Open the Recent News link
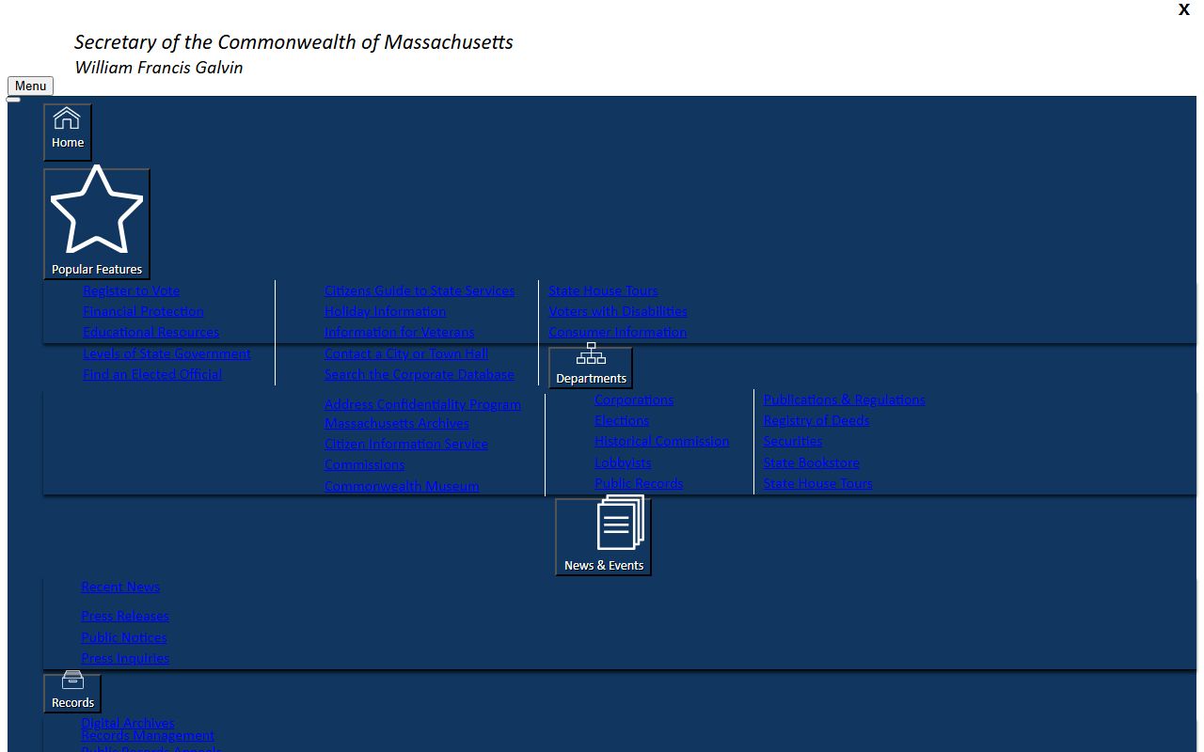The width and height of the screenshot is (1204, 752). point(120,587)
